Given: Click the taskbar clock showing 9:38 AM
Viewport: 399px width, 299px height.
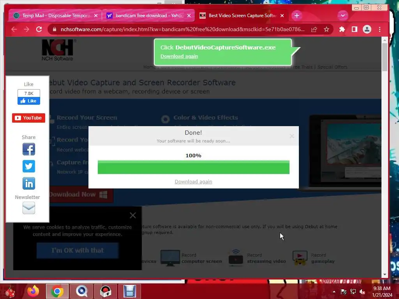Looking at the screenshot, I should pos(382,292).
